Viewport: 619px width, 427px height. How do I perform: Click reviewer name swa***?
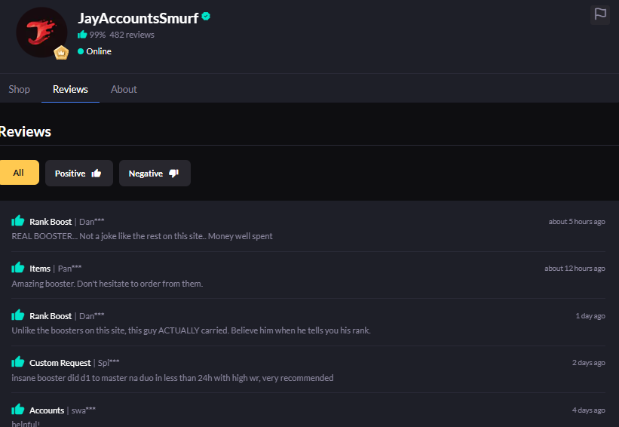click(x=84, y=410)
